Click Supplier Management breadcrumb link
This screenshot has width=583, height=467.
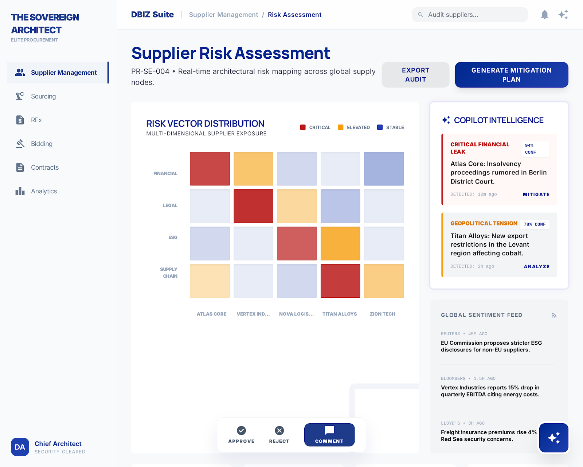tap(223, 15)
